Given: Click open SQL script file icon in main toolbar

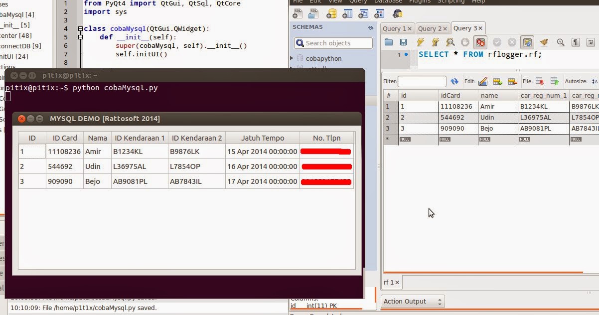Looking at the screenshot, I should (x=314, y=13).
